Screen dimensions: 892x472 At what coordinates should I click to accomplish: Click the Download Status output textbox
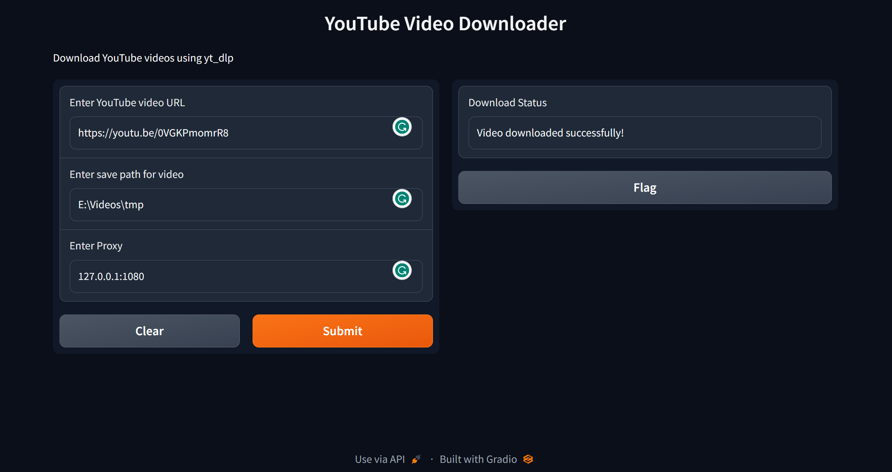645,133
